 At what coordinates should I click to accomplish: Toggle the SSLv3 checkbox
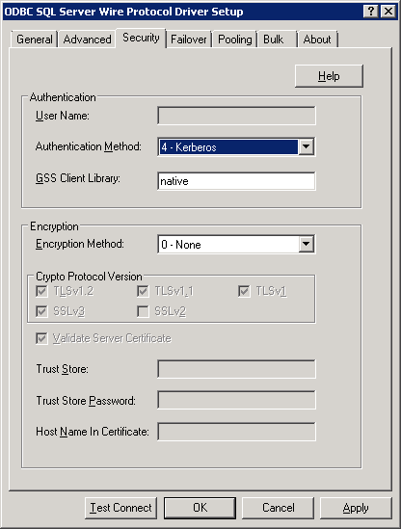[x=41, y=311]
